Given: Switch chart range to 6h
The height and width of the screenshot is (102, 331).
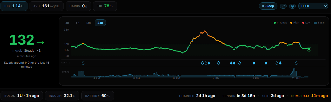Looking at the screenshot, I should coord(77,23).
